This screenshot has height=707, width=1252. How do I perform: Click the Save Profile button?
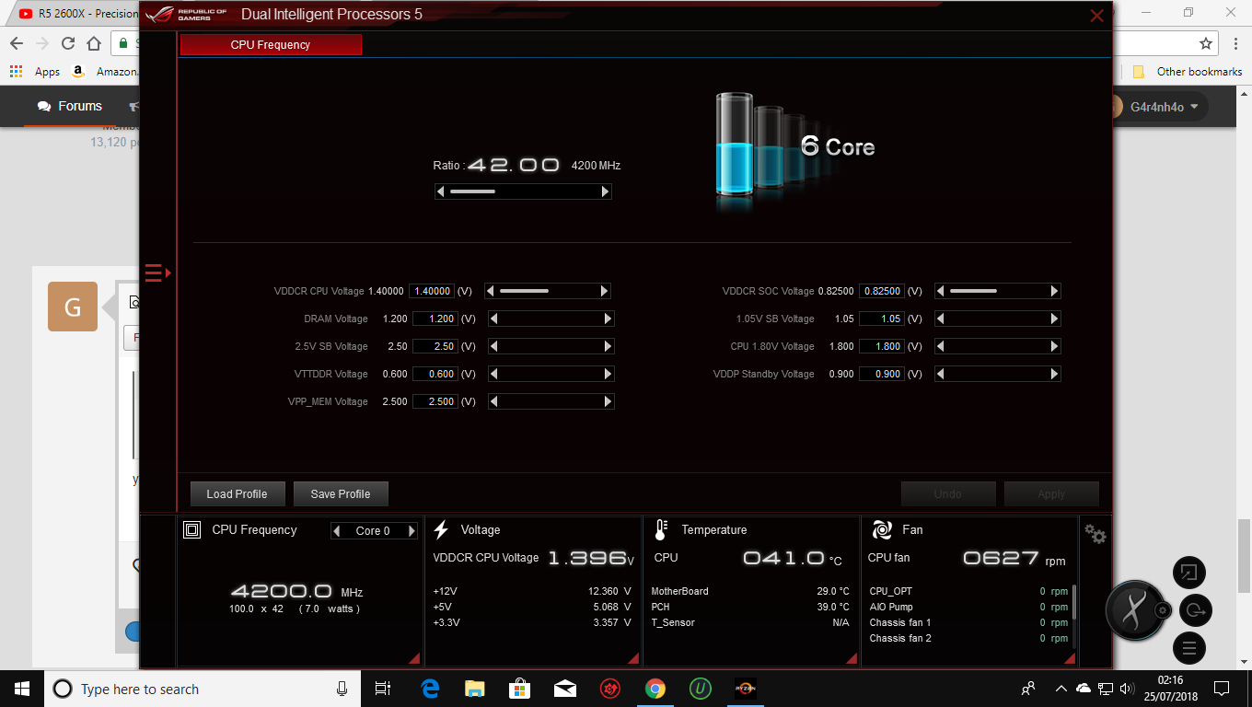click(x=341, y=493)
